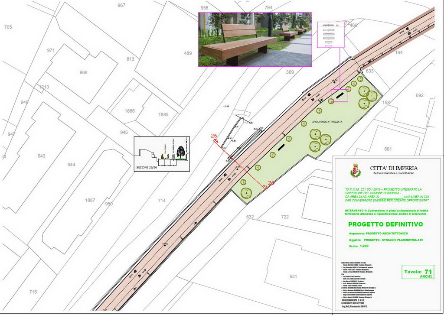Select the SEZIONE 26/26 section drawing
Image resolution: width=444 pixels, height=315 pixels.
tap(162, 154)
